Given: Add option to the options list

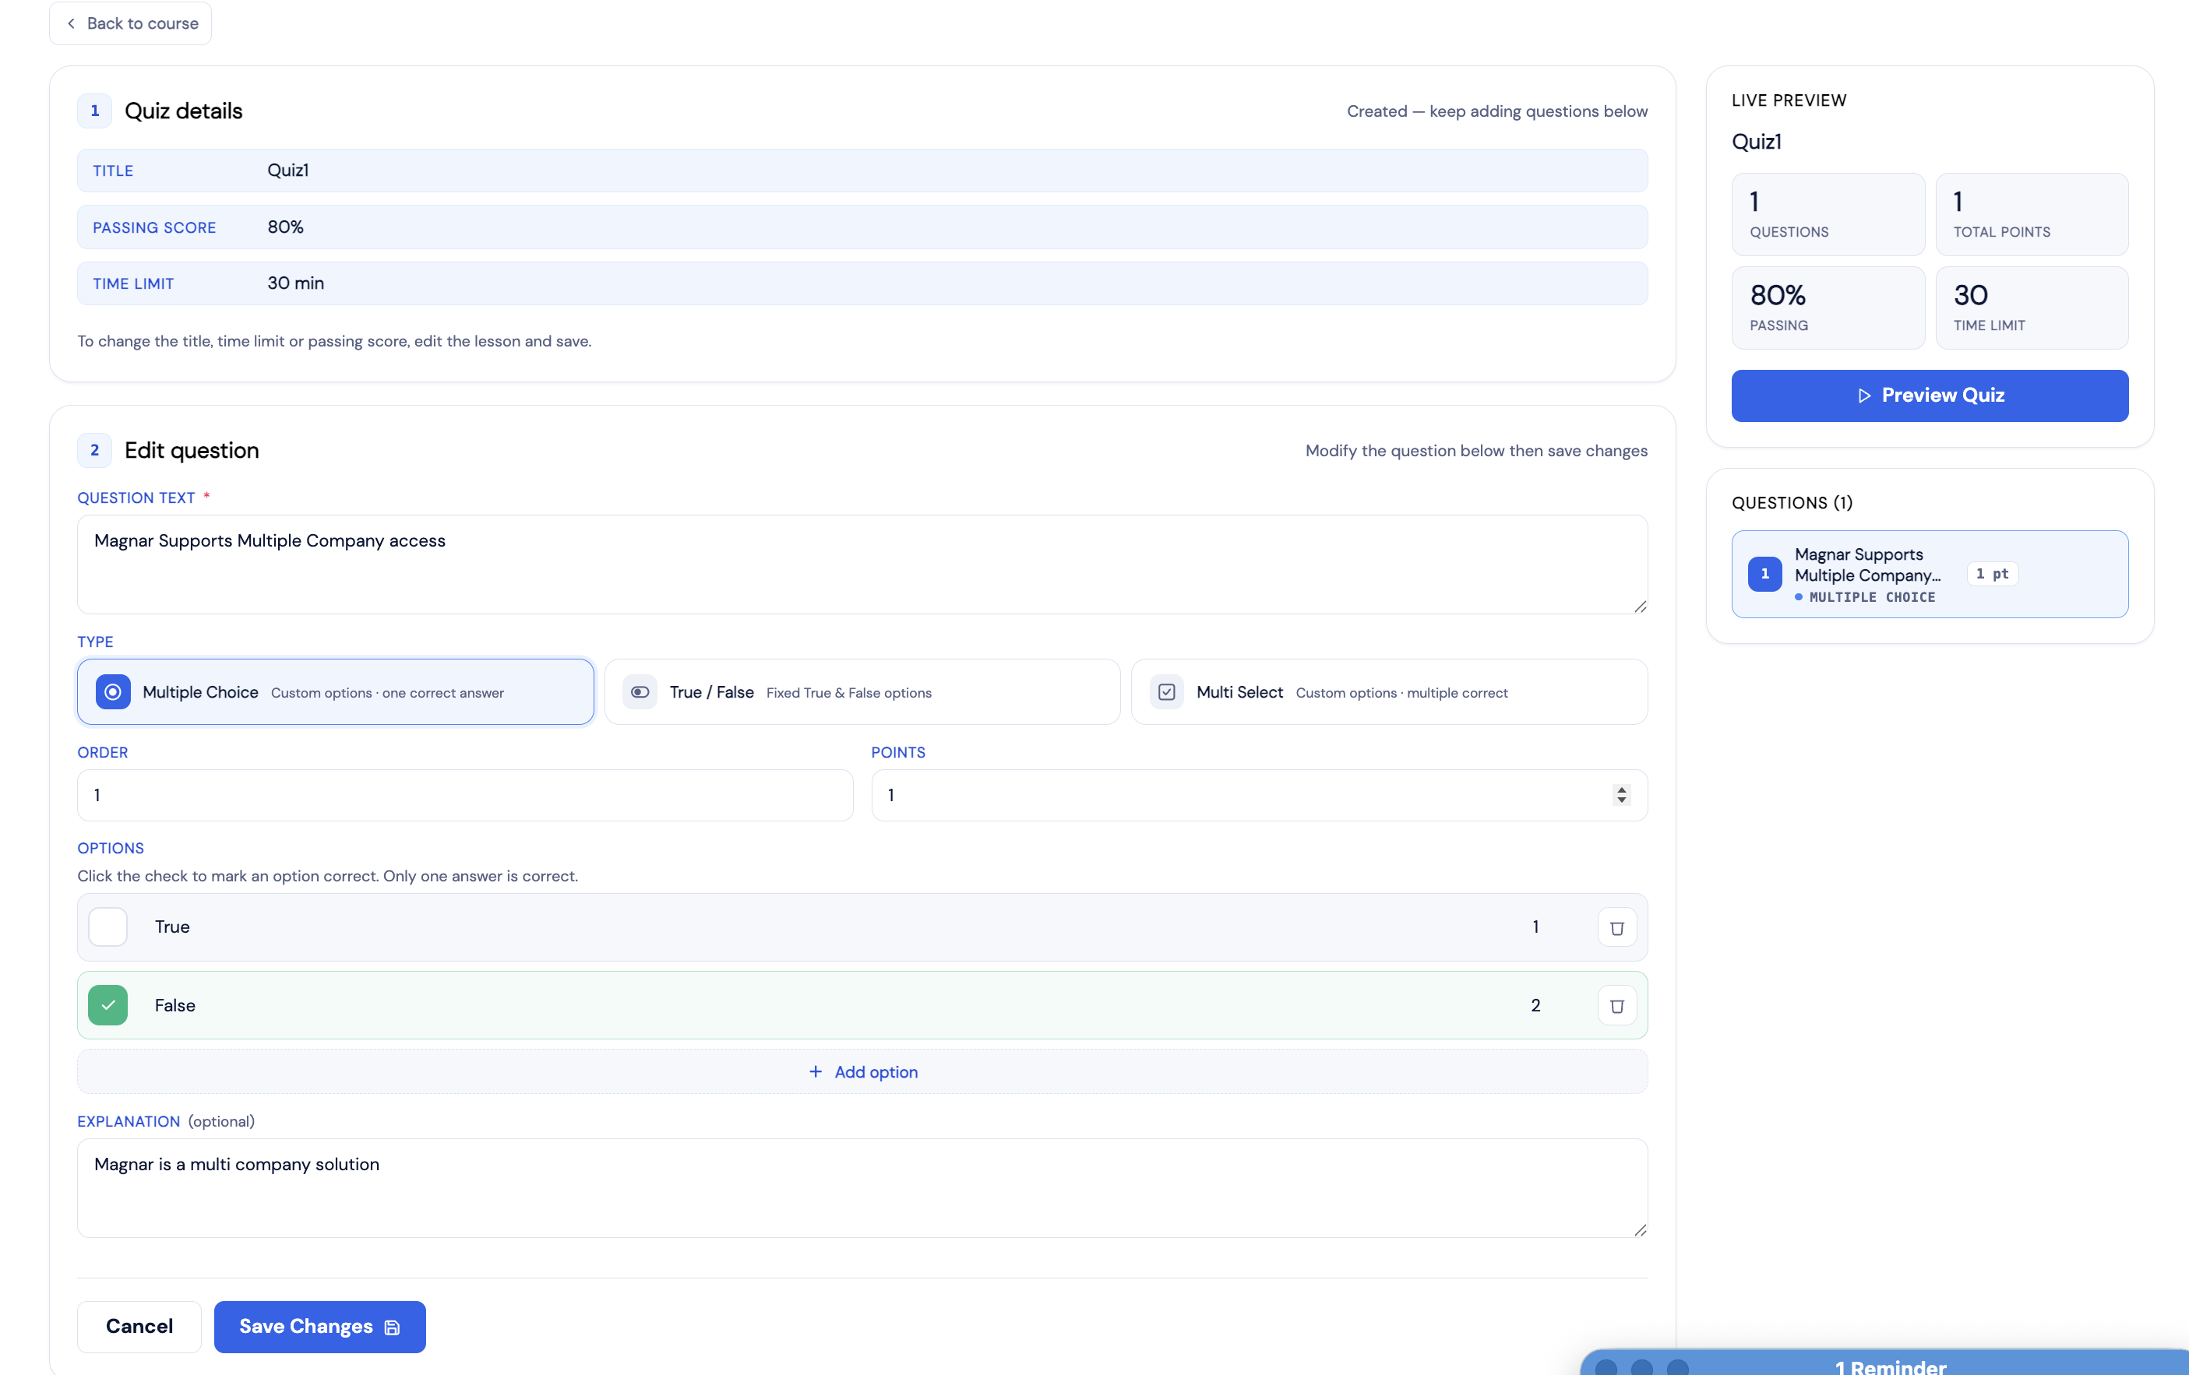Looking at the screenshot, I should 862,1071.
